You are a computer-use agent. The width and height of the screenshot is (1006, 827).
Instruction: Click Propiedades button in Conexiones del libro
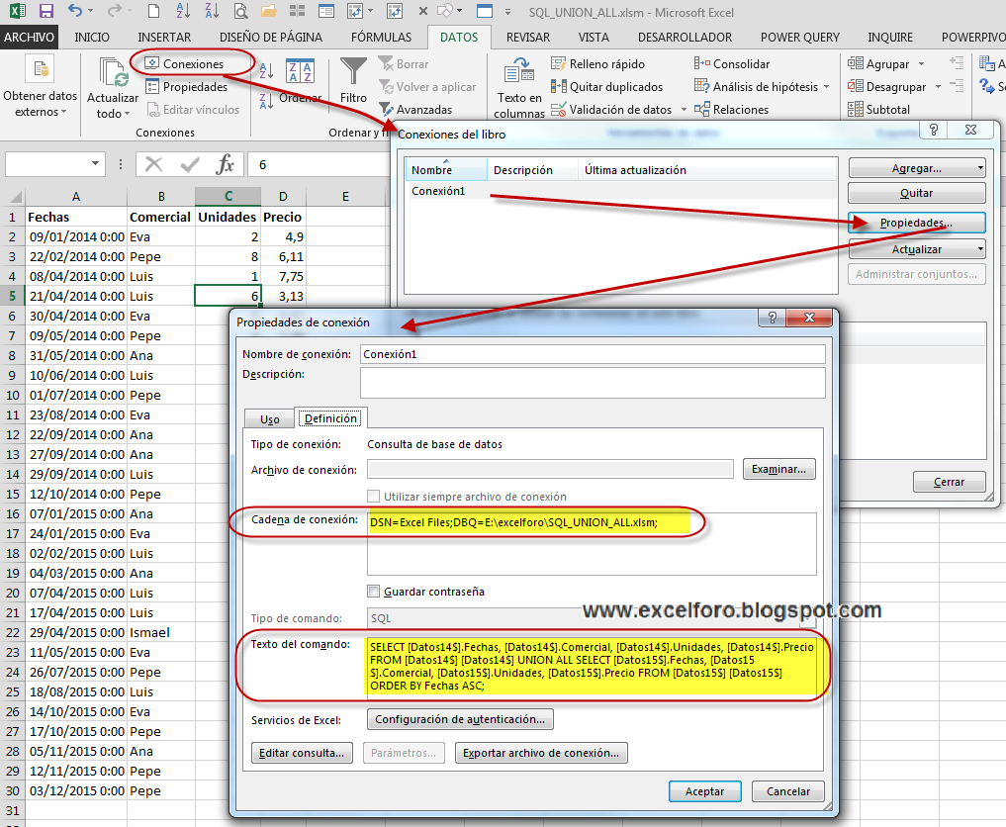coord(916,223)
